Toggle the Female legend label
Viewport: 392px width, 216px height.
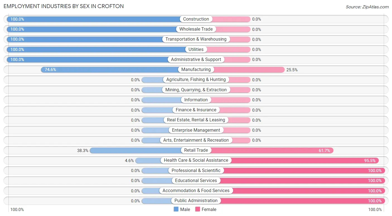tap(209, 209)
